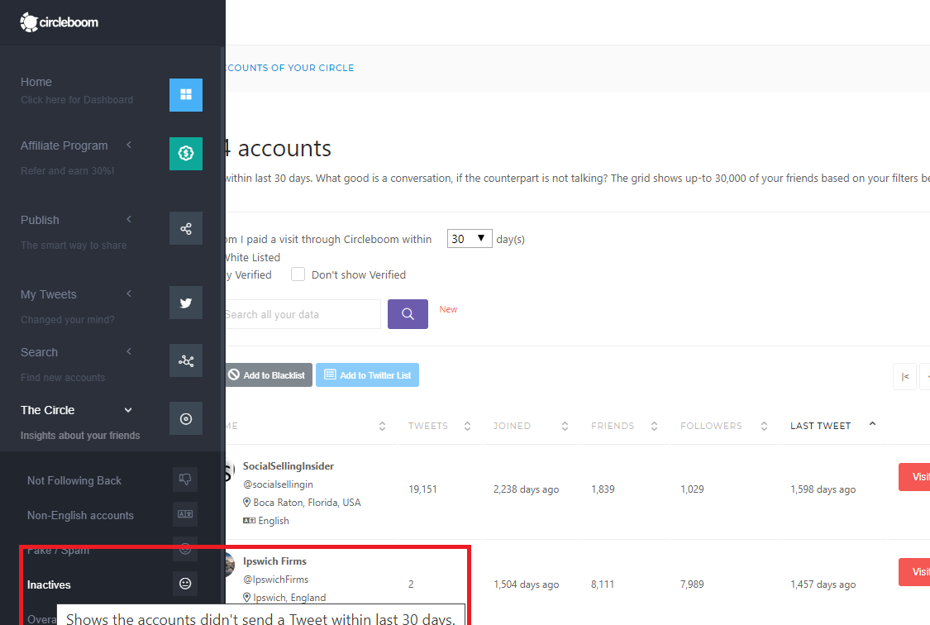The width and height of the screenshot is (930, 625).
Task: Click the 2,238 days ago joined value
Action: point(526,489)
